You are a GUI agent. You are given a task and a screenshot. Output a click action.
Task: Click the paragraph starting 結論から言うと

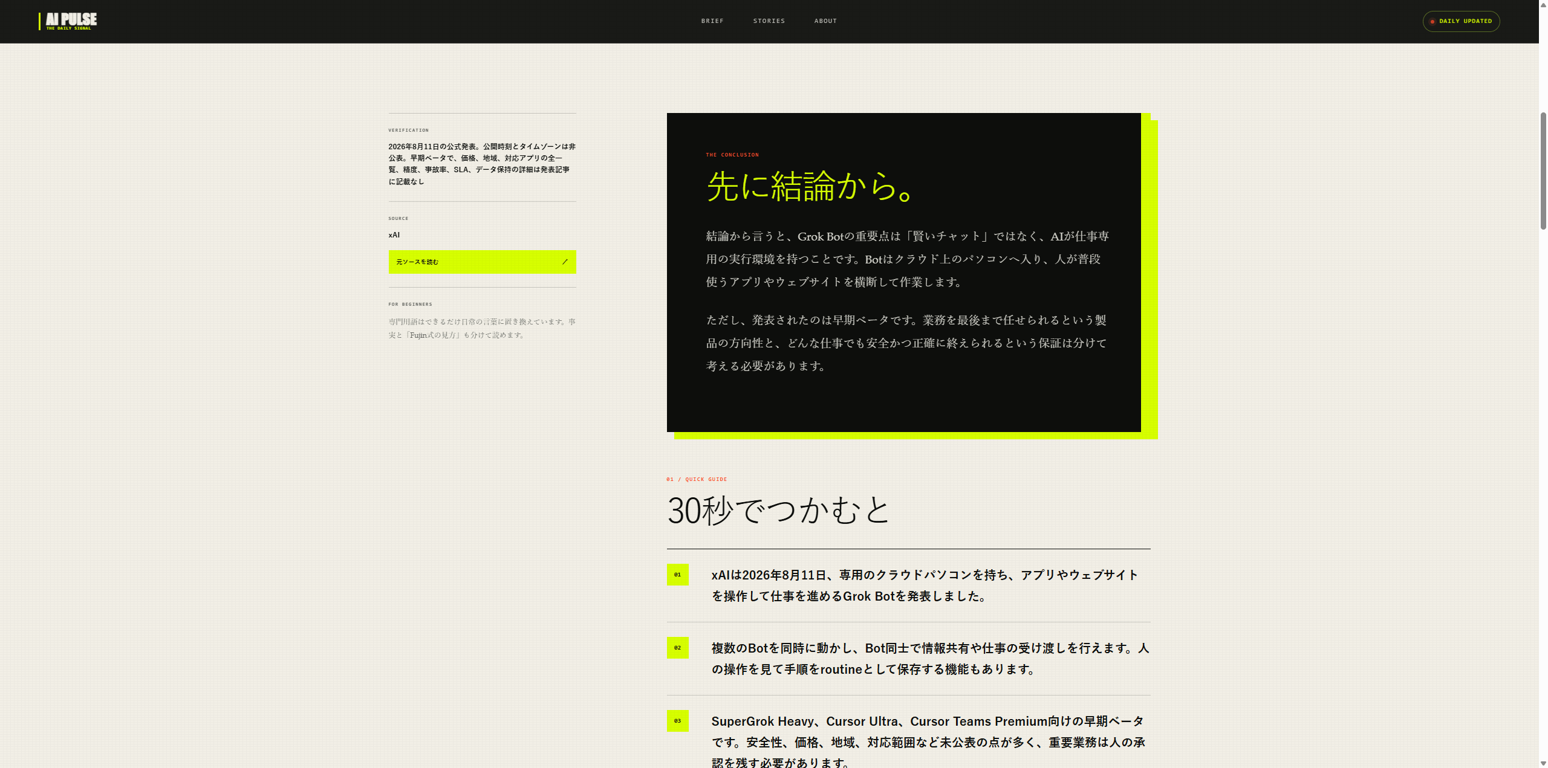[907, 259]
